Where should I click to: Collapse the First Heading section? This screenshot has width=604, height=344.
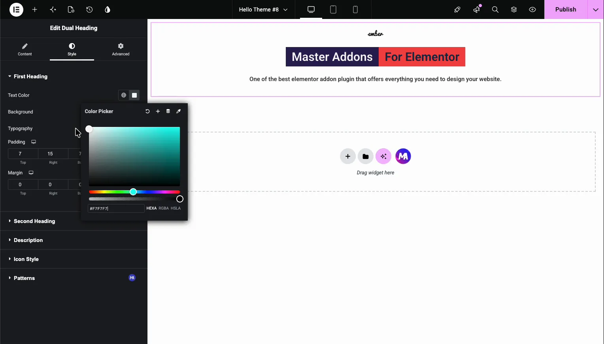click(30, 76)
